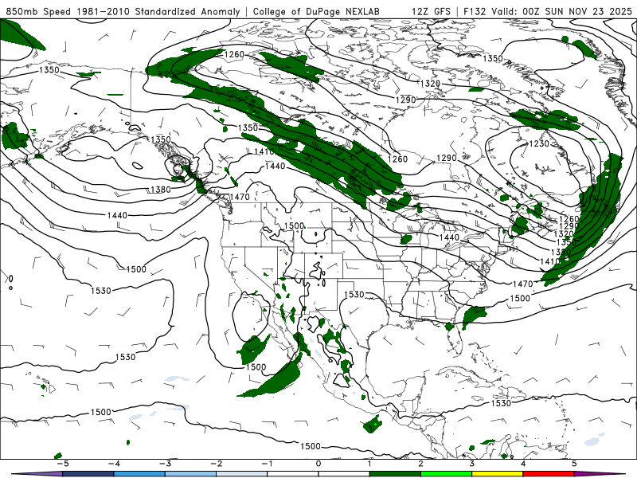Screen dimensions: 637x478
Task: Click the red 4 to 5 colorbar segment
Action: 548,474
